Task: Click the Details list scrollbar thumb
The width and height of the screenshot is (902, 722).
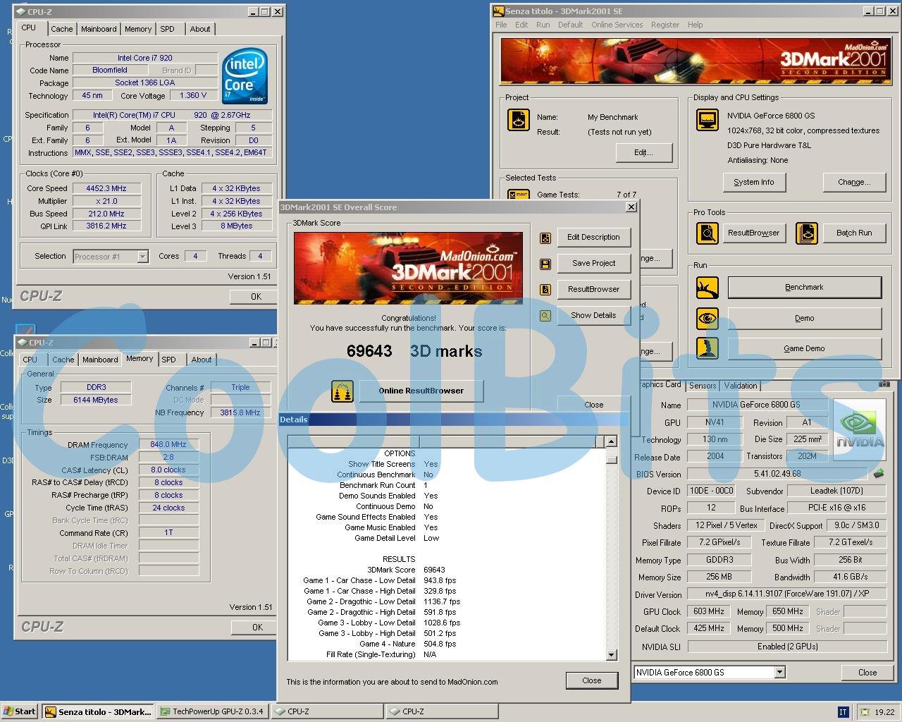Action: [x=612, y=458]
